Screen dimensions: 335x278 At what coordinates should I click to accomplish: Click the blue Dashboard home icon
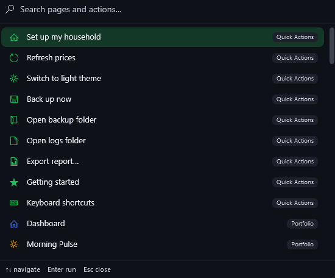pyautogui.click(x=14, y=224)
